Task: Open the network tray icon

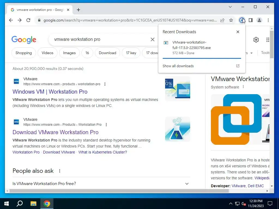Action: tap(237, 204)
